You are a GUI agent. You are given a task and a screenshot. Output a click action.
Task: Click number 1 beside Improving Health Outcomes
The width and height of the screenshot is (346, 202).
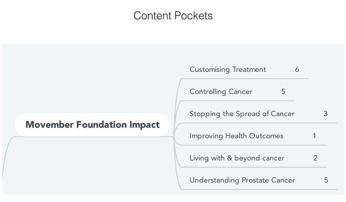pos(314,136)
